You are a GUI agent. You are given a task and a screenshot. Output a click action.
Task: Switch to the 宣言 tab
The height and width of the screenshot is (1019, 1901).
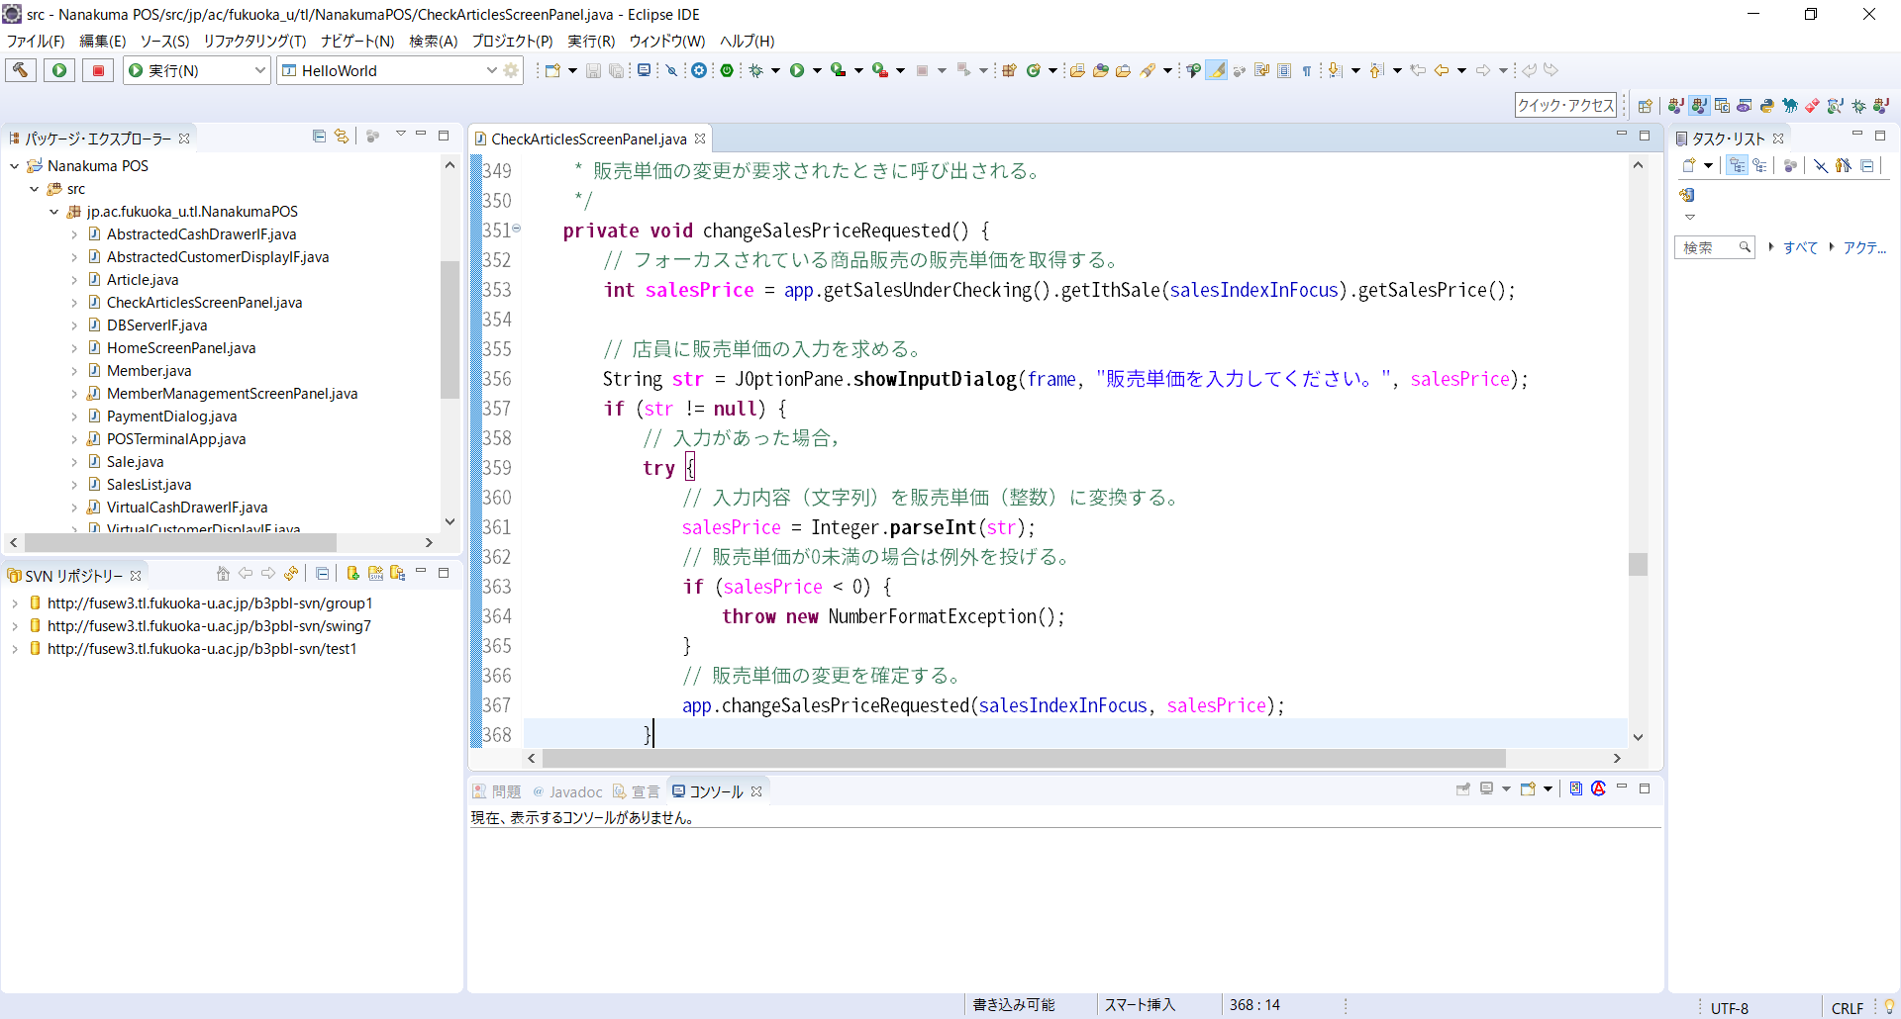click(x=637, y=792)
